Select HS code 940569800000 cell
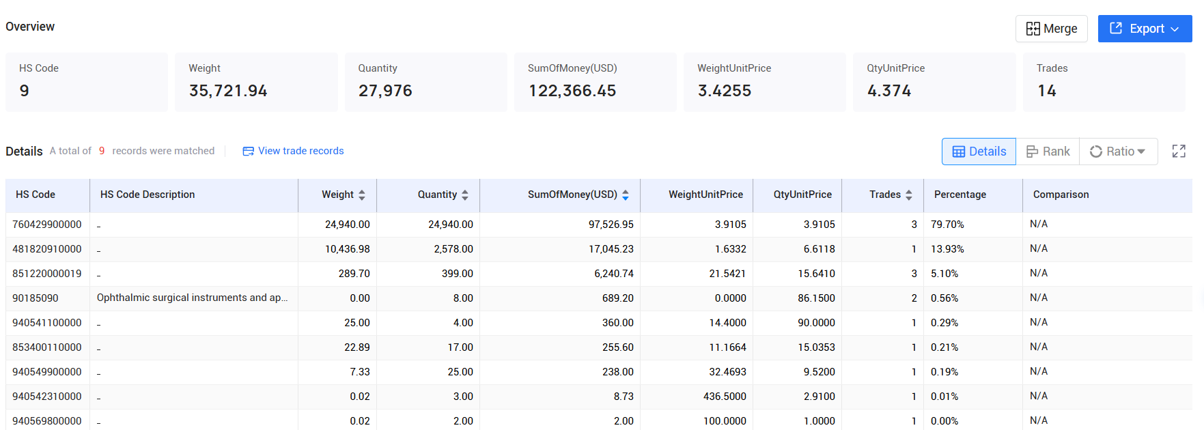Screen dimensions: 1204x430 47,421
